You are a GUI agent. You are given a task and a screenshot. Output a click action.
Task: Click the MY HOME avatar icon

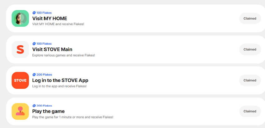20,18
